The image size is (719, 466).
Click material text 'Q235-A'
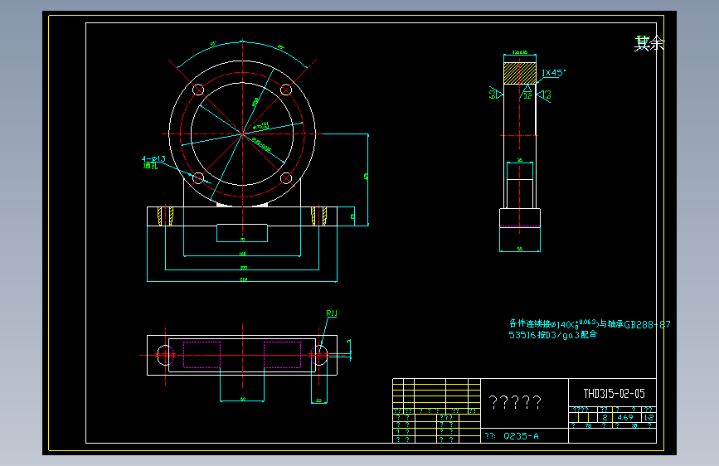(x=521, y=436)
